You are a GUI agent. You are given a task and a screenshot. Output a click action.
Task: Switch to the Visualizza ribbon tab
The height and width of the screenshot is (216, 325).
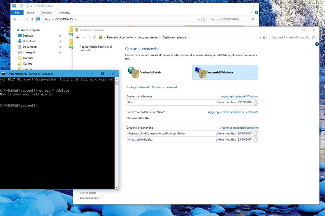tap(64, 12)
